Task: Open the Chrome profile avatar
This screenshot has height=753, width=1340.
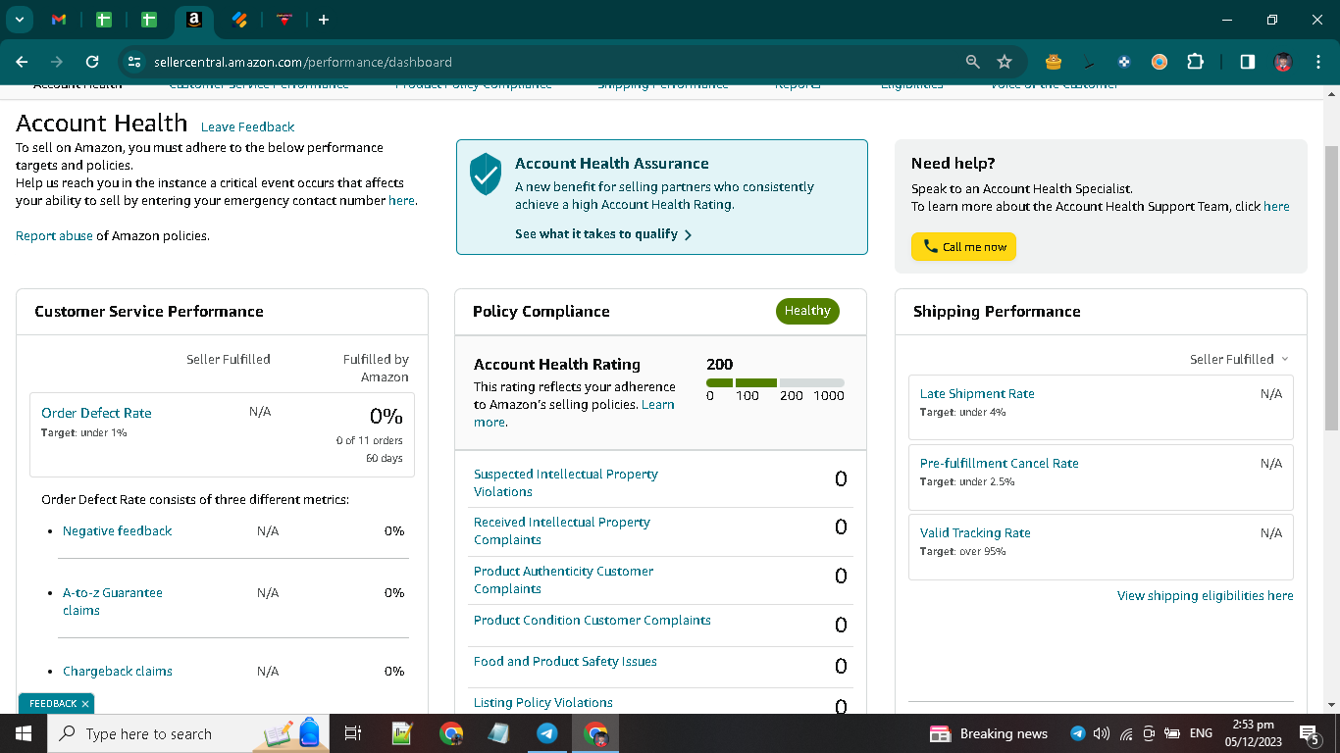Action: point(1282,62)
